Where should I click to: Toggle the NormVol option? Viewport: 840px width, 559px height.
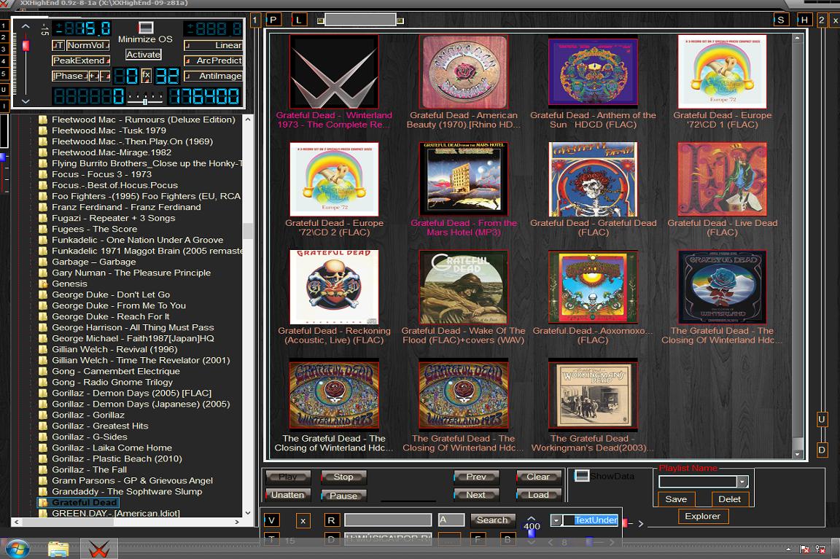click(87, 45)
